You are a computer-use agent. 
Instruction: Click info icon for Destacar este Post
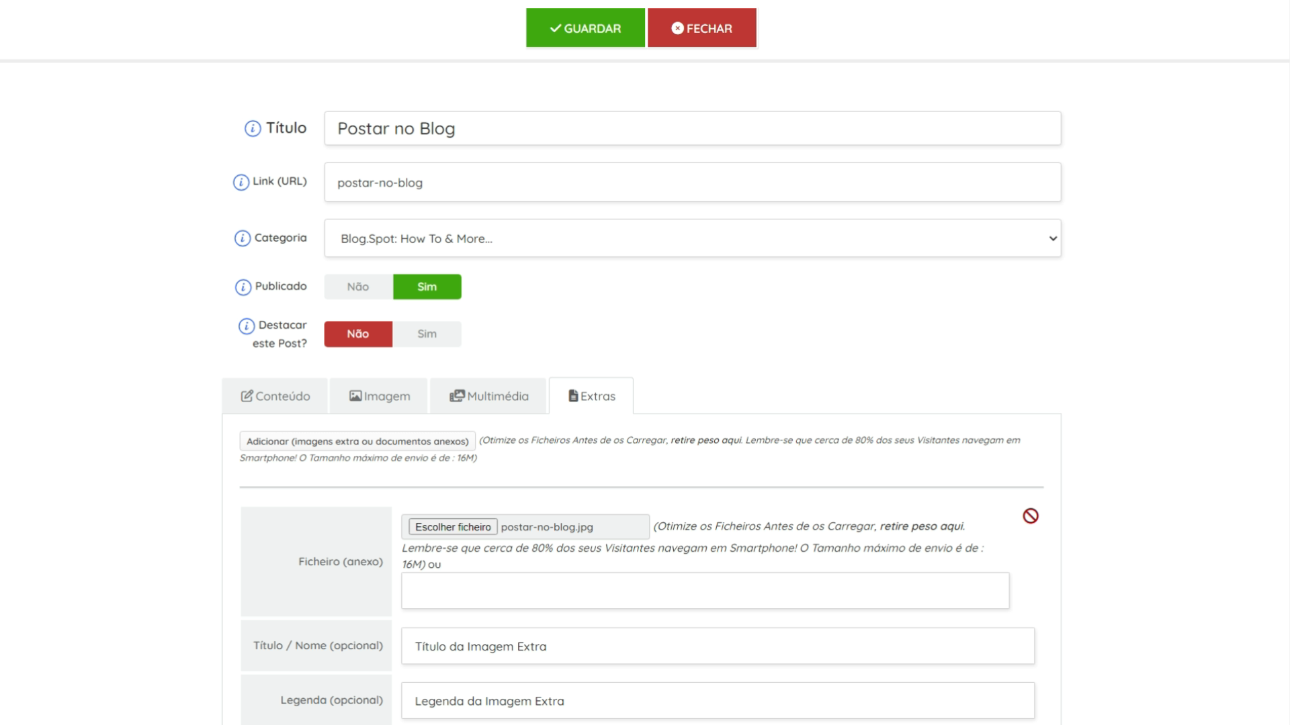[x=247, y=326]
